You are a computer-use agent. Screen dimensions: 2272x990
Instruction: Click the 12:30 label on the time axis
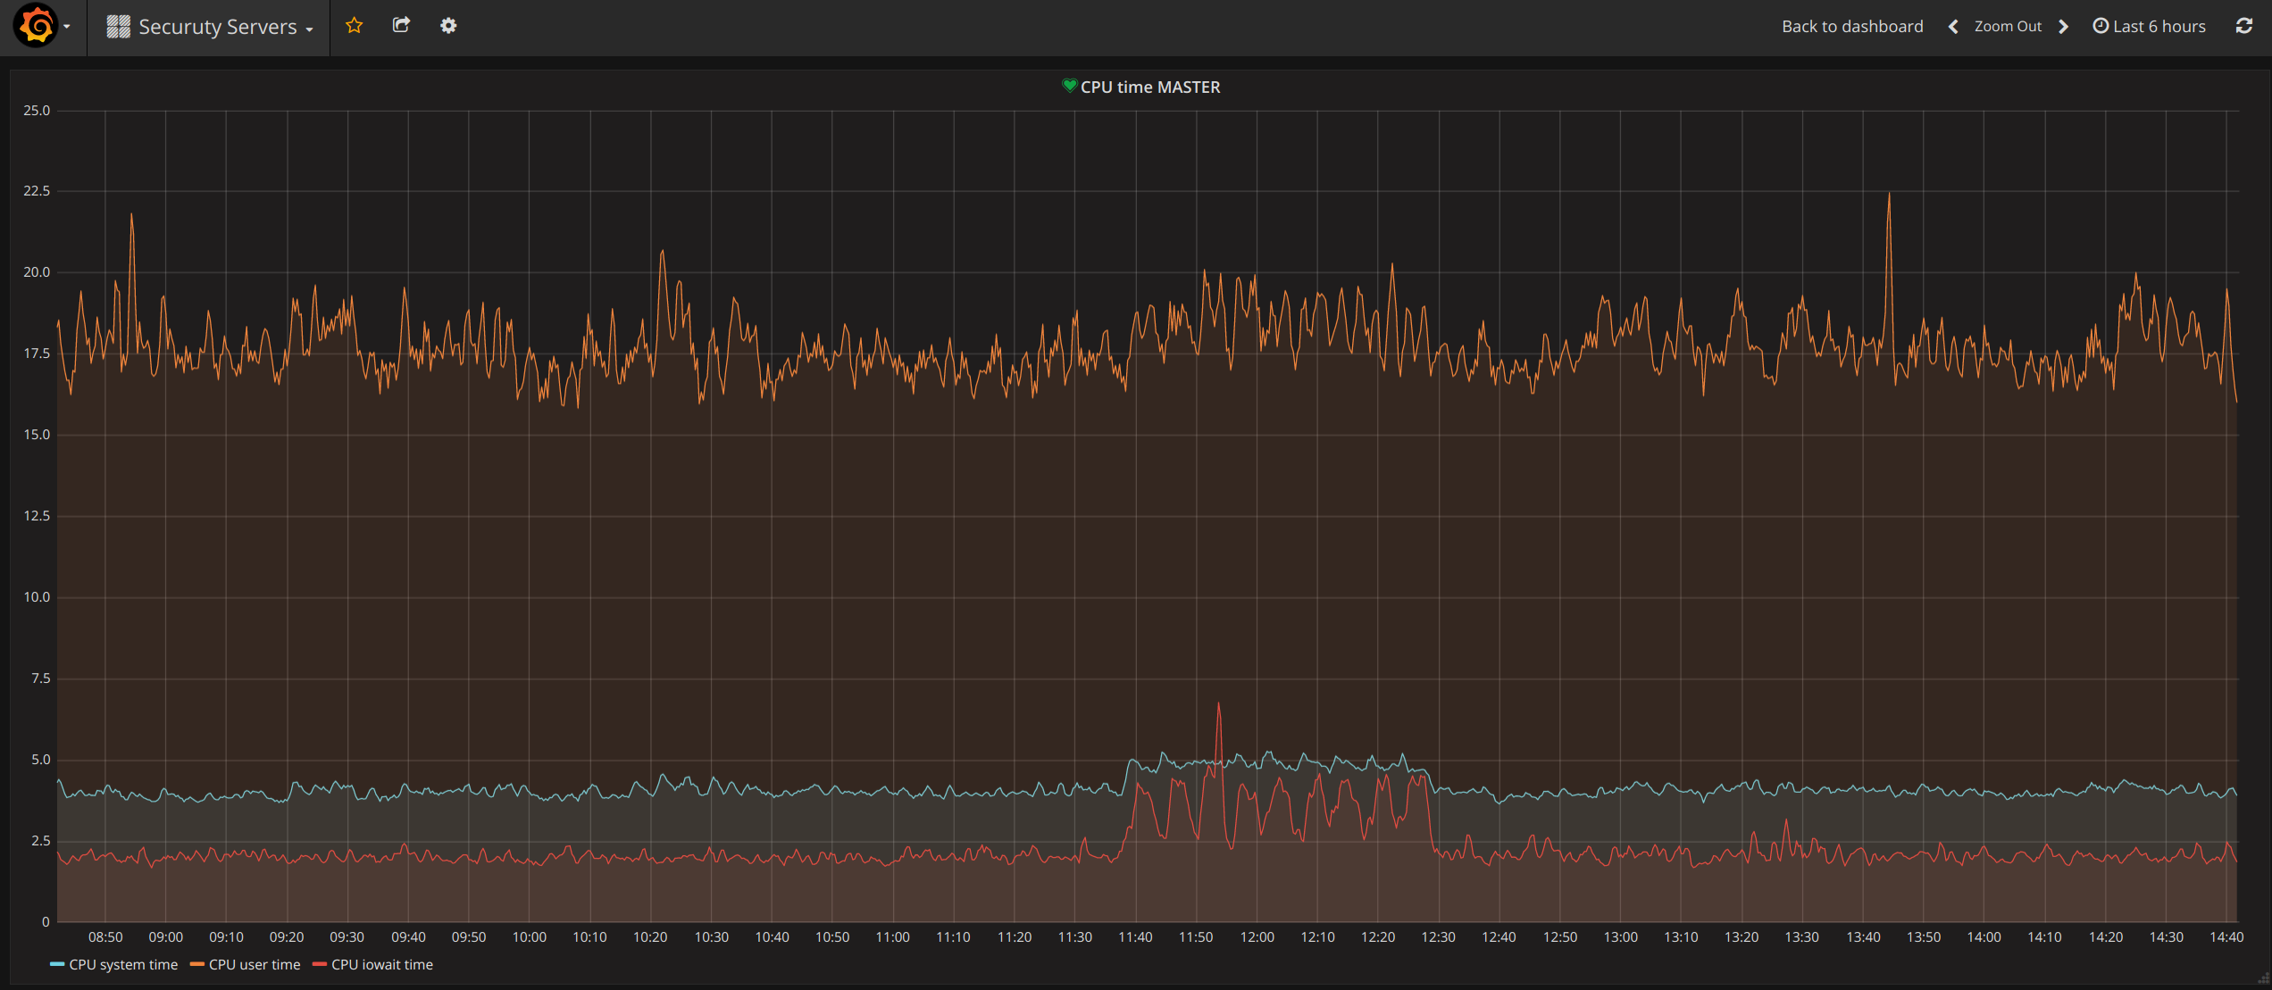pyautogui.click(x=1438, y=937)
